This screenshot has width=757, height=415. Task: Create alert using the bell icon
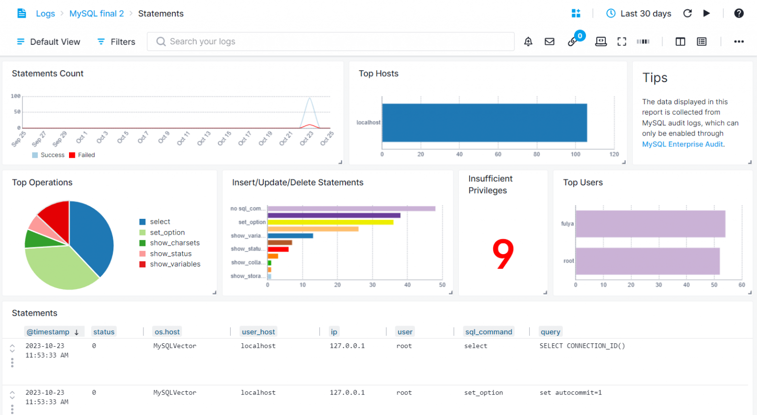pyautogui.click(x=528, y=42)
